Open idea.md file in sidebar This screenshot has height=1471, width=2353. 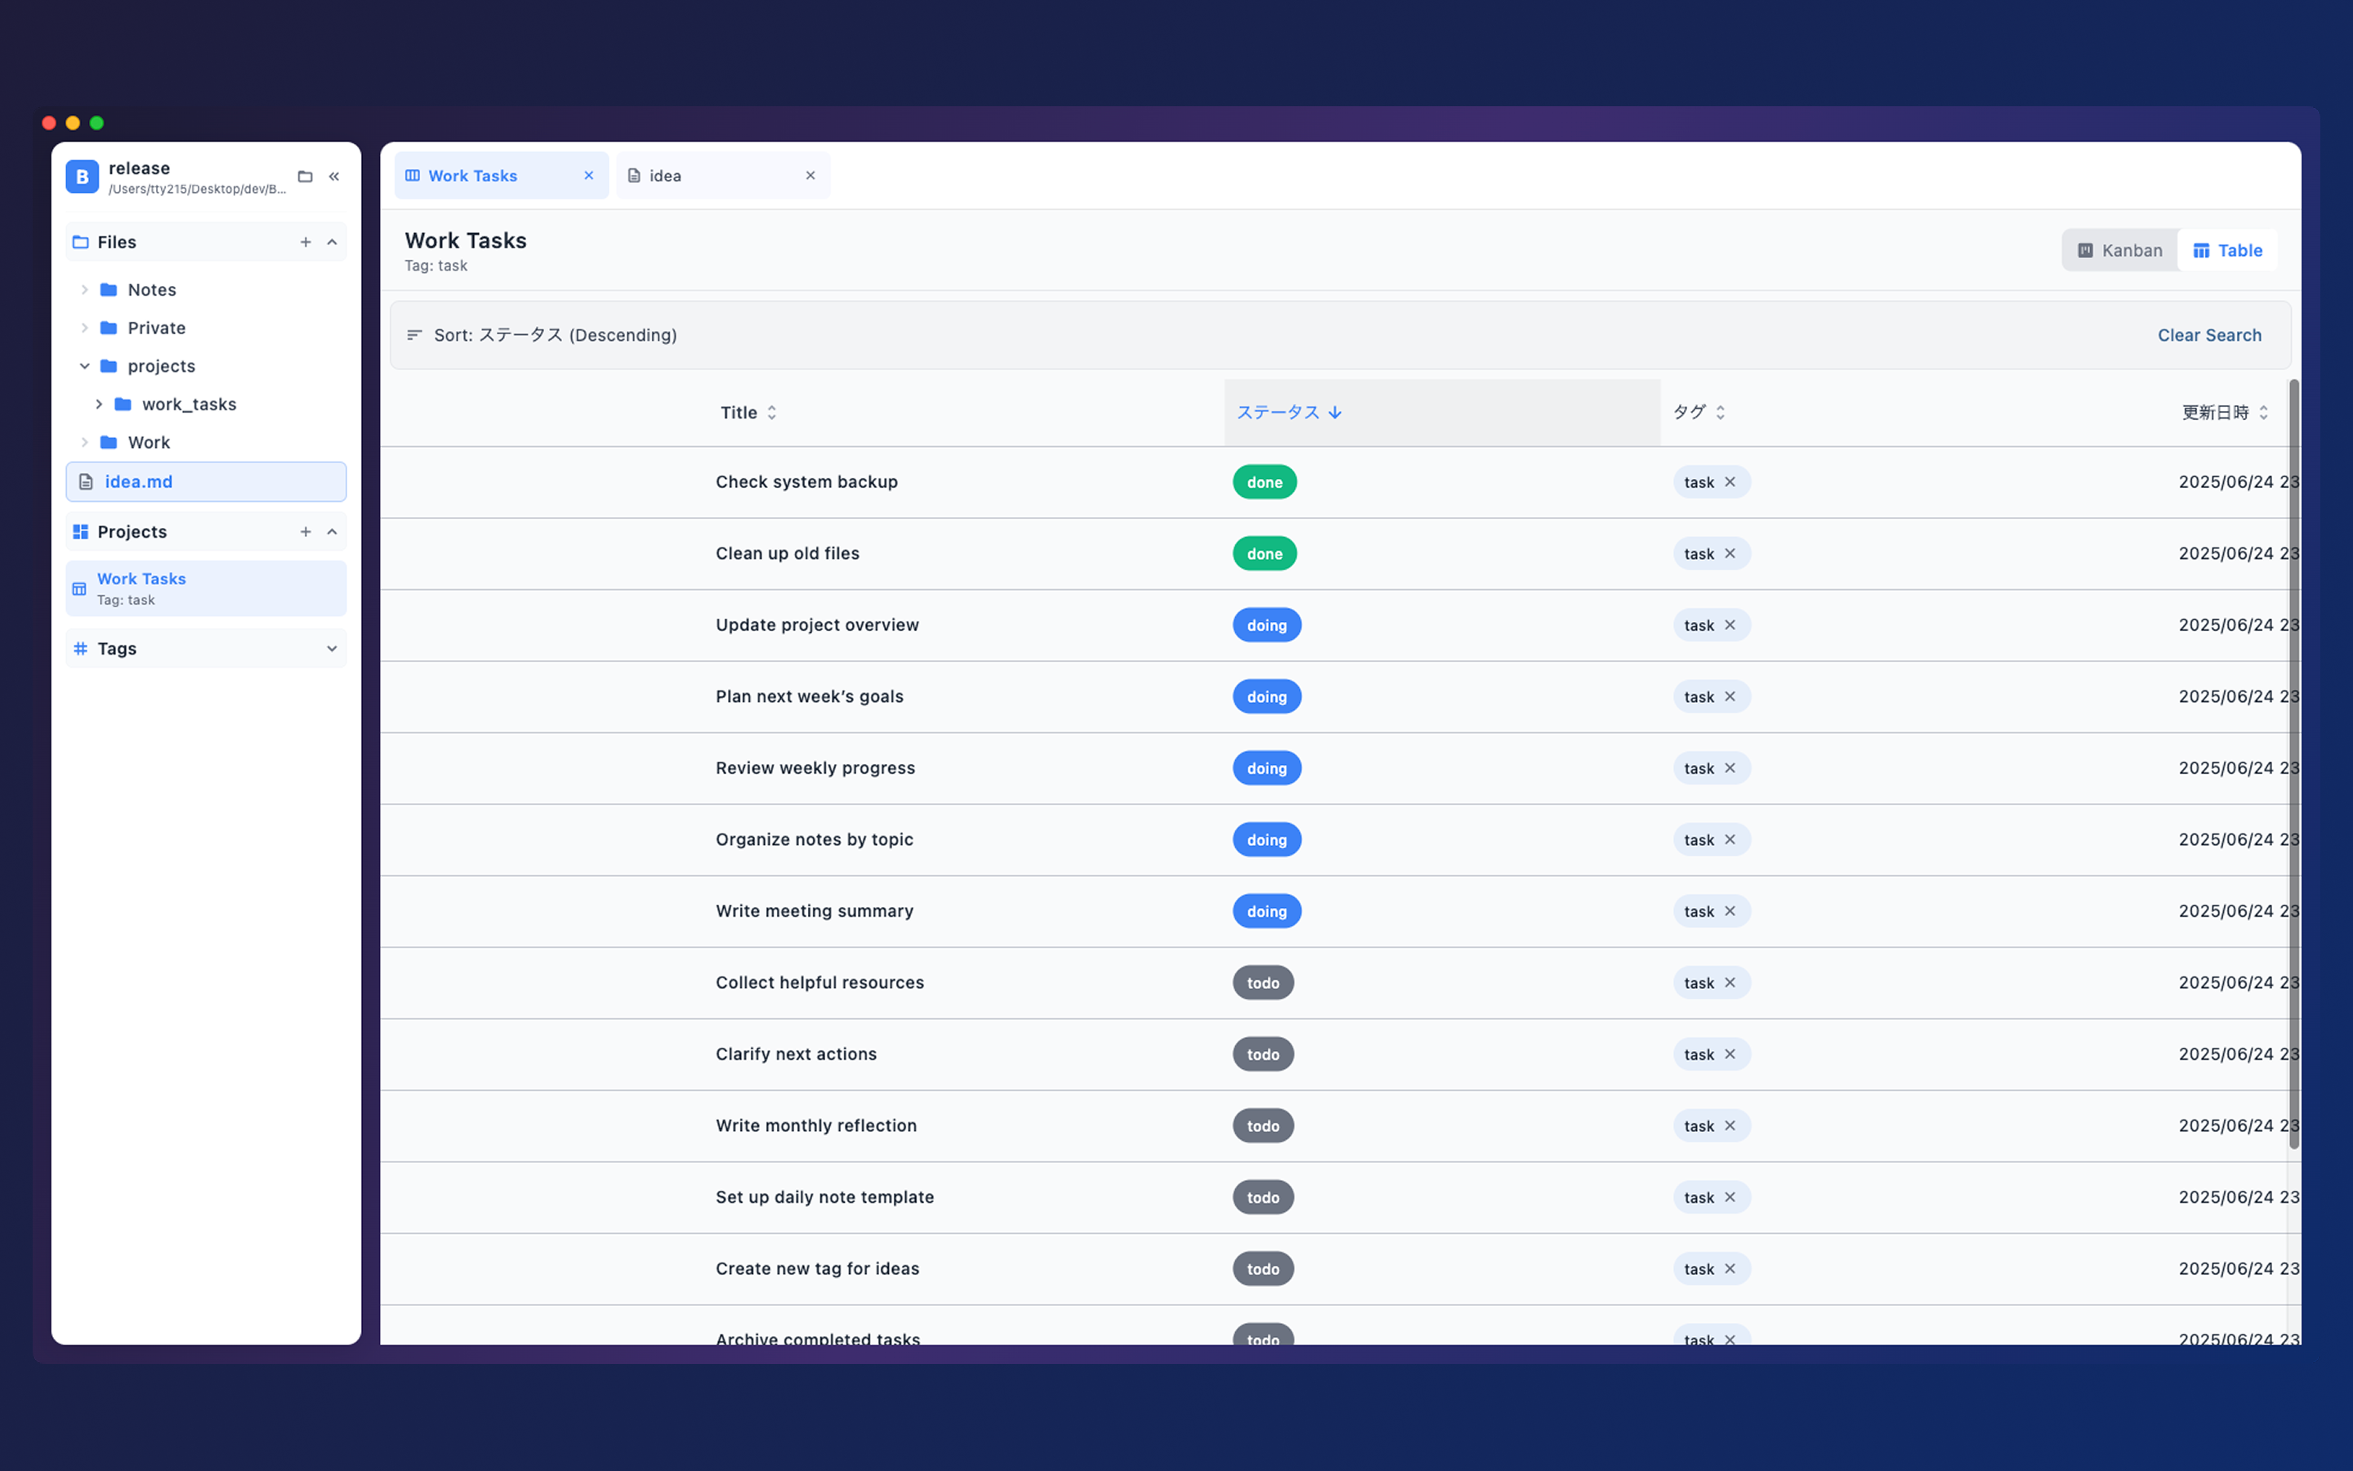coord(206,481)
